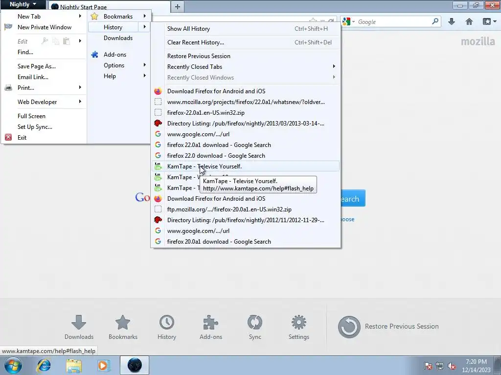Screen dimensions: 501x375
Task: Expand the Print submenu arrow
Action: [x=80, y=87]
